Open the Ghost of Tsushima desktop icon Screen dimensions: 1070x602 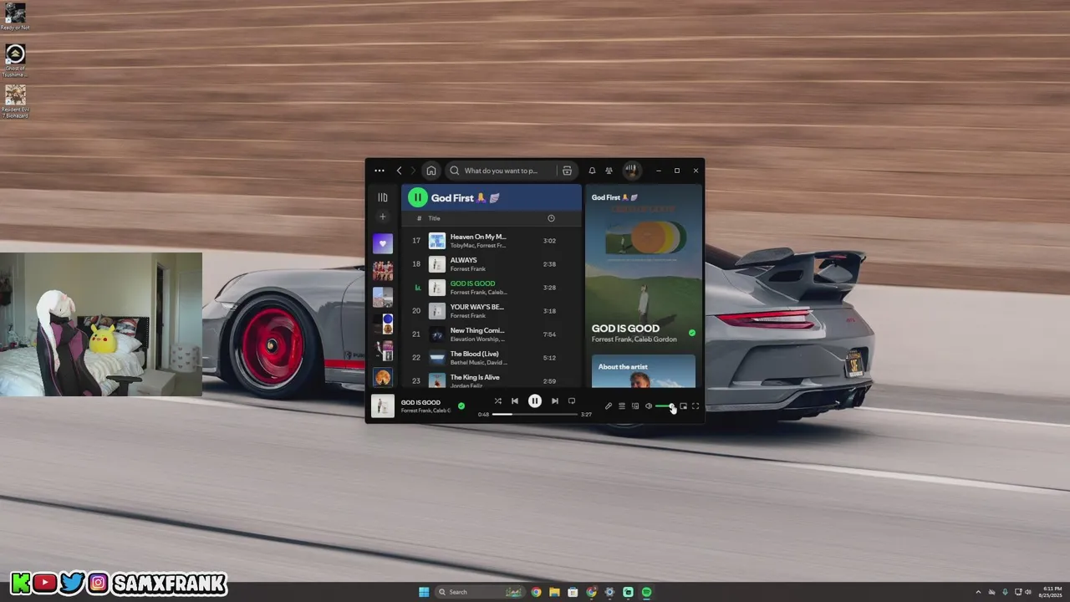tap(15, 60)
